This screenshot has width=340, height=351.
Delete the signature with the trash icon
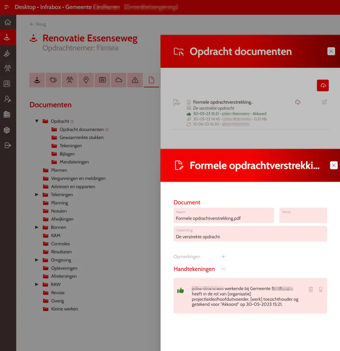click(310, 289)
